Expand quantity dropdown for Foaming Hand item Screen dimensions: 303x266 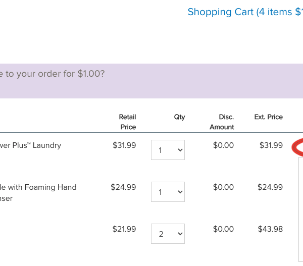pyautogui.click(x=168, y=192)
